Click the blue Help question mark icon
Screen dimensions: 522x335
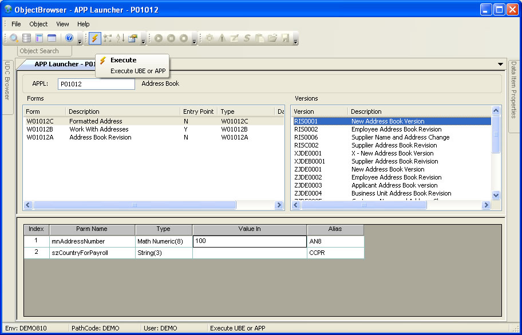tap(69, 38)
